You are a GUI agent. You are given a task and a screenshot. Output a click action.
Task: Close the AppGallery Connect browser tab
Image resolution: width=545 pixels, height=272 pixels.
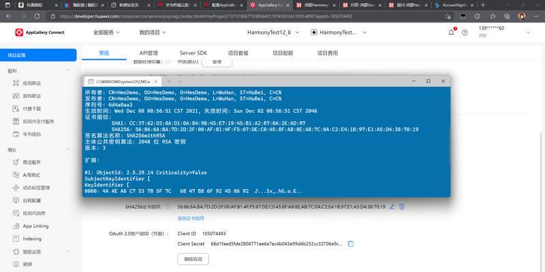pyautogui.click(x=287, y=5)
